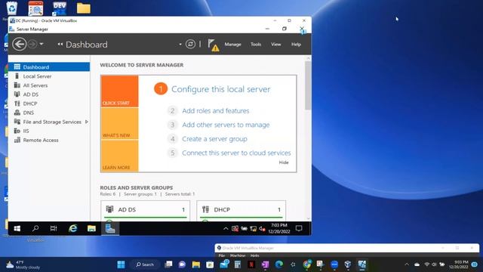Open Netflix from the host taskbar
483x272 pixels.
tap(251, 264)
